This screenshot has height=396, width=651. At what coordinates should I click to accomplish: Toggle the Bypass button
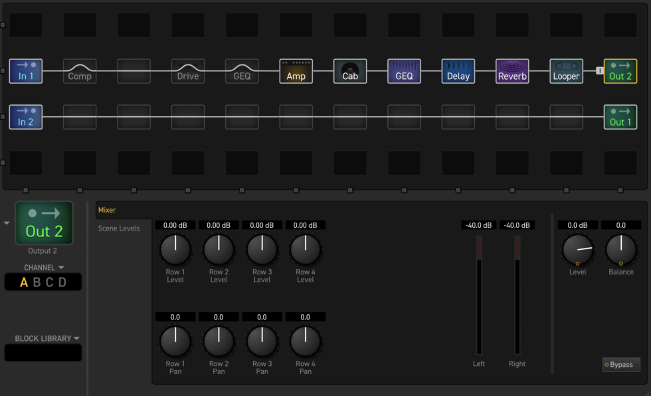[x=621, y=365]
